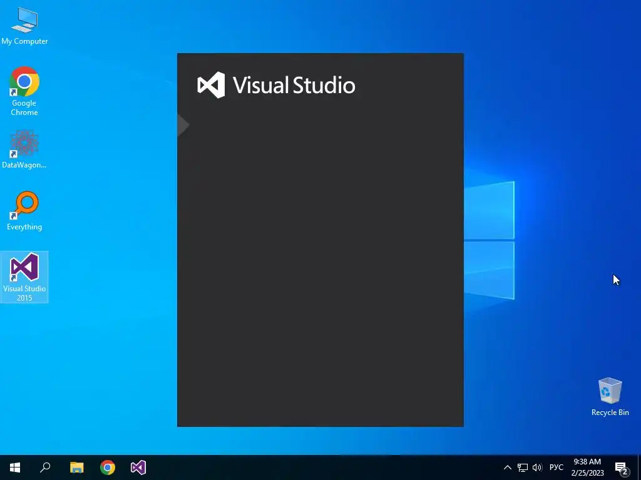641x480 pixels.
Task: Select the DataWagon desktop shortcut
Action: coord(24,149)
